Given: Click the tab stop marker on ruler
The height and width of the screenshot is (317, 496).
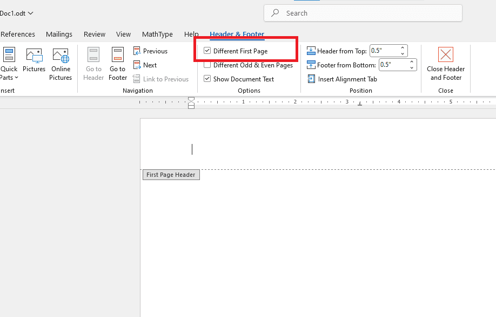Looking at the screenshot, I should coord(360,104).
